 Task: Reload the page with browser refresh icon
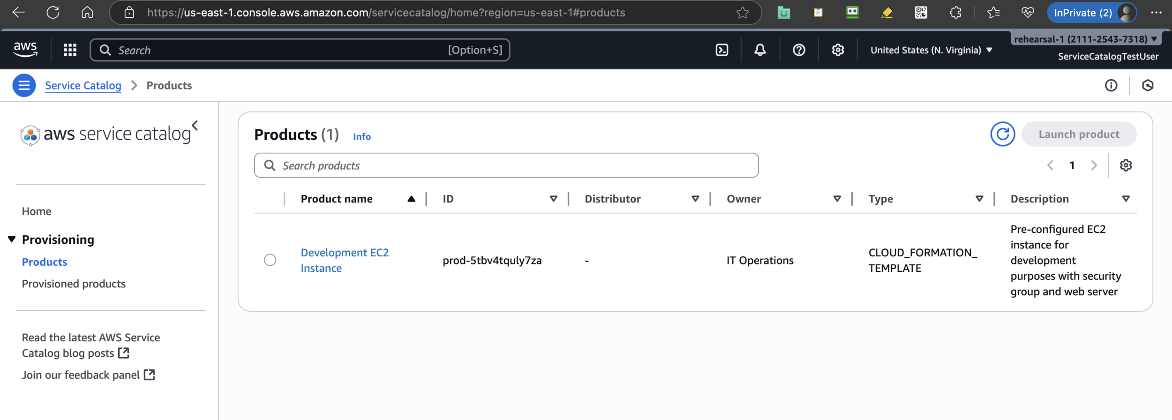tap(53, 13)
